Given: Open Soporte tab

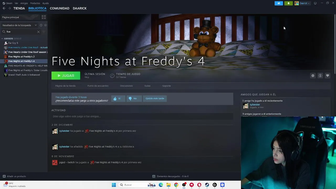Looking at the screenshot, I should (166, 86).
